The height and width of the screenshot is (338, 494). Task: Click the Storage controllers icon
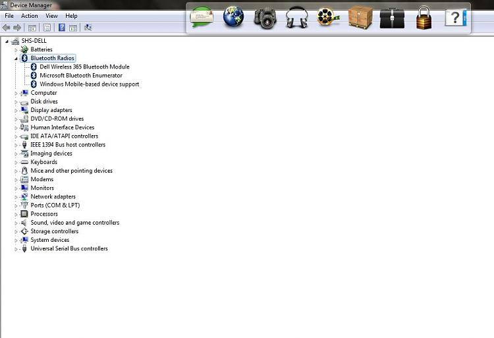24,231
